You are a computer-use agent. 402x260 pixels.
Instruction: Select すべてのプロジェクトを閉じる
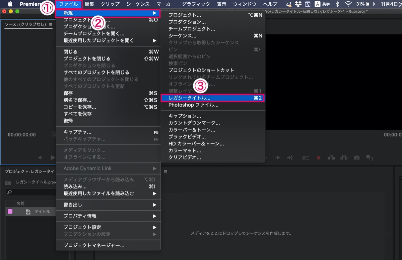(108, 72)
